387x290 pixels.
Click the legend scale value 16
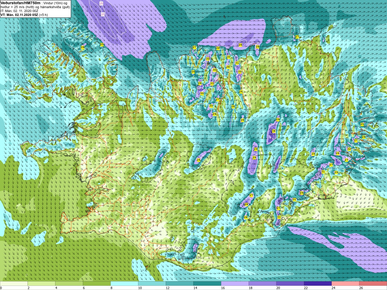(x=223, y=288)
